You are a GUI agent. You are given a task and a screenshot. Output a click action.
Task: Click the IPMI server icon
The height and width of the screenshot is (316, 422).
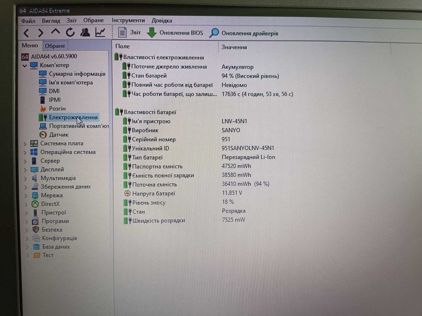43,100
